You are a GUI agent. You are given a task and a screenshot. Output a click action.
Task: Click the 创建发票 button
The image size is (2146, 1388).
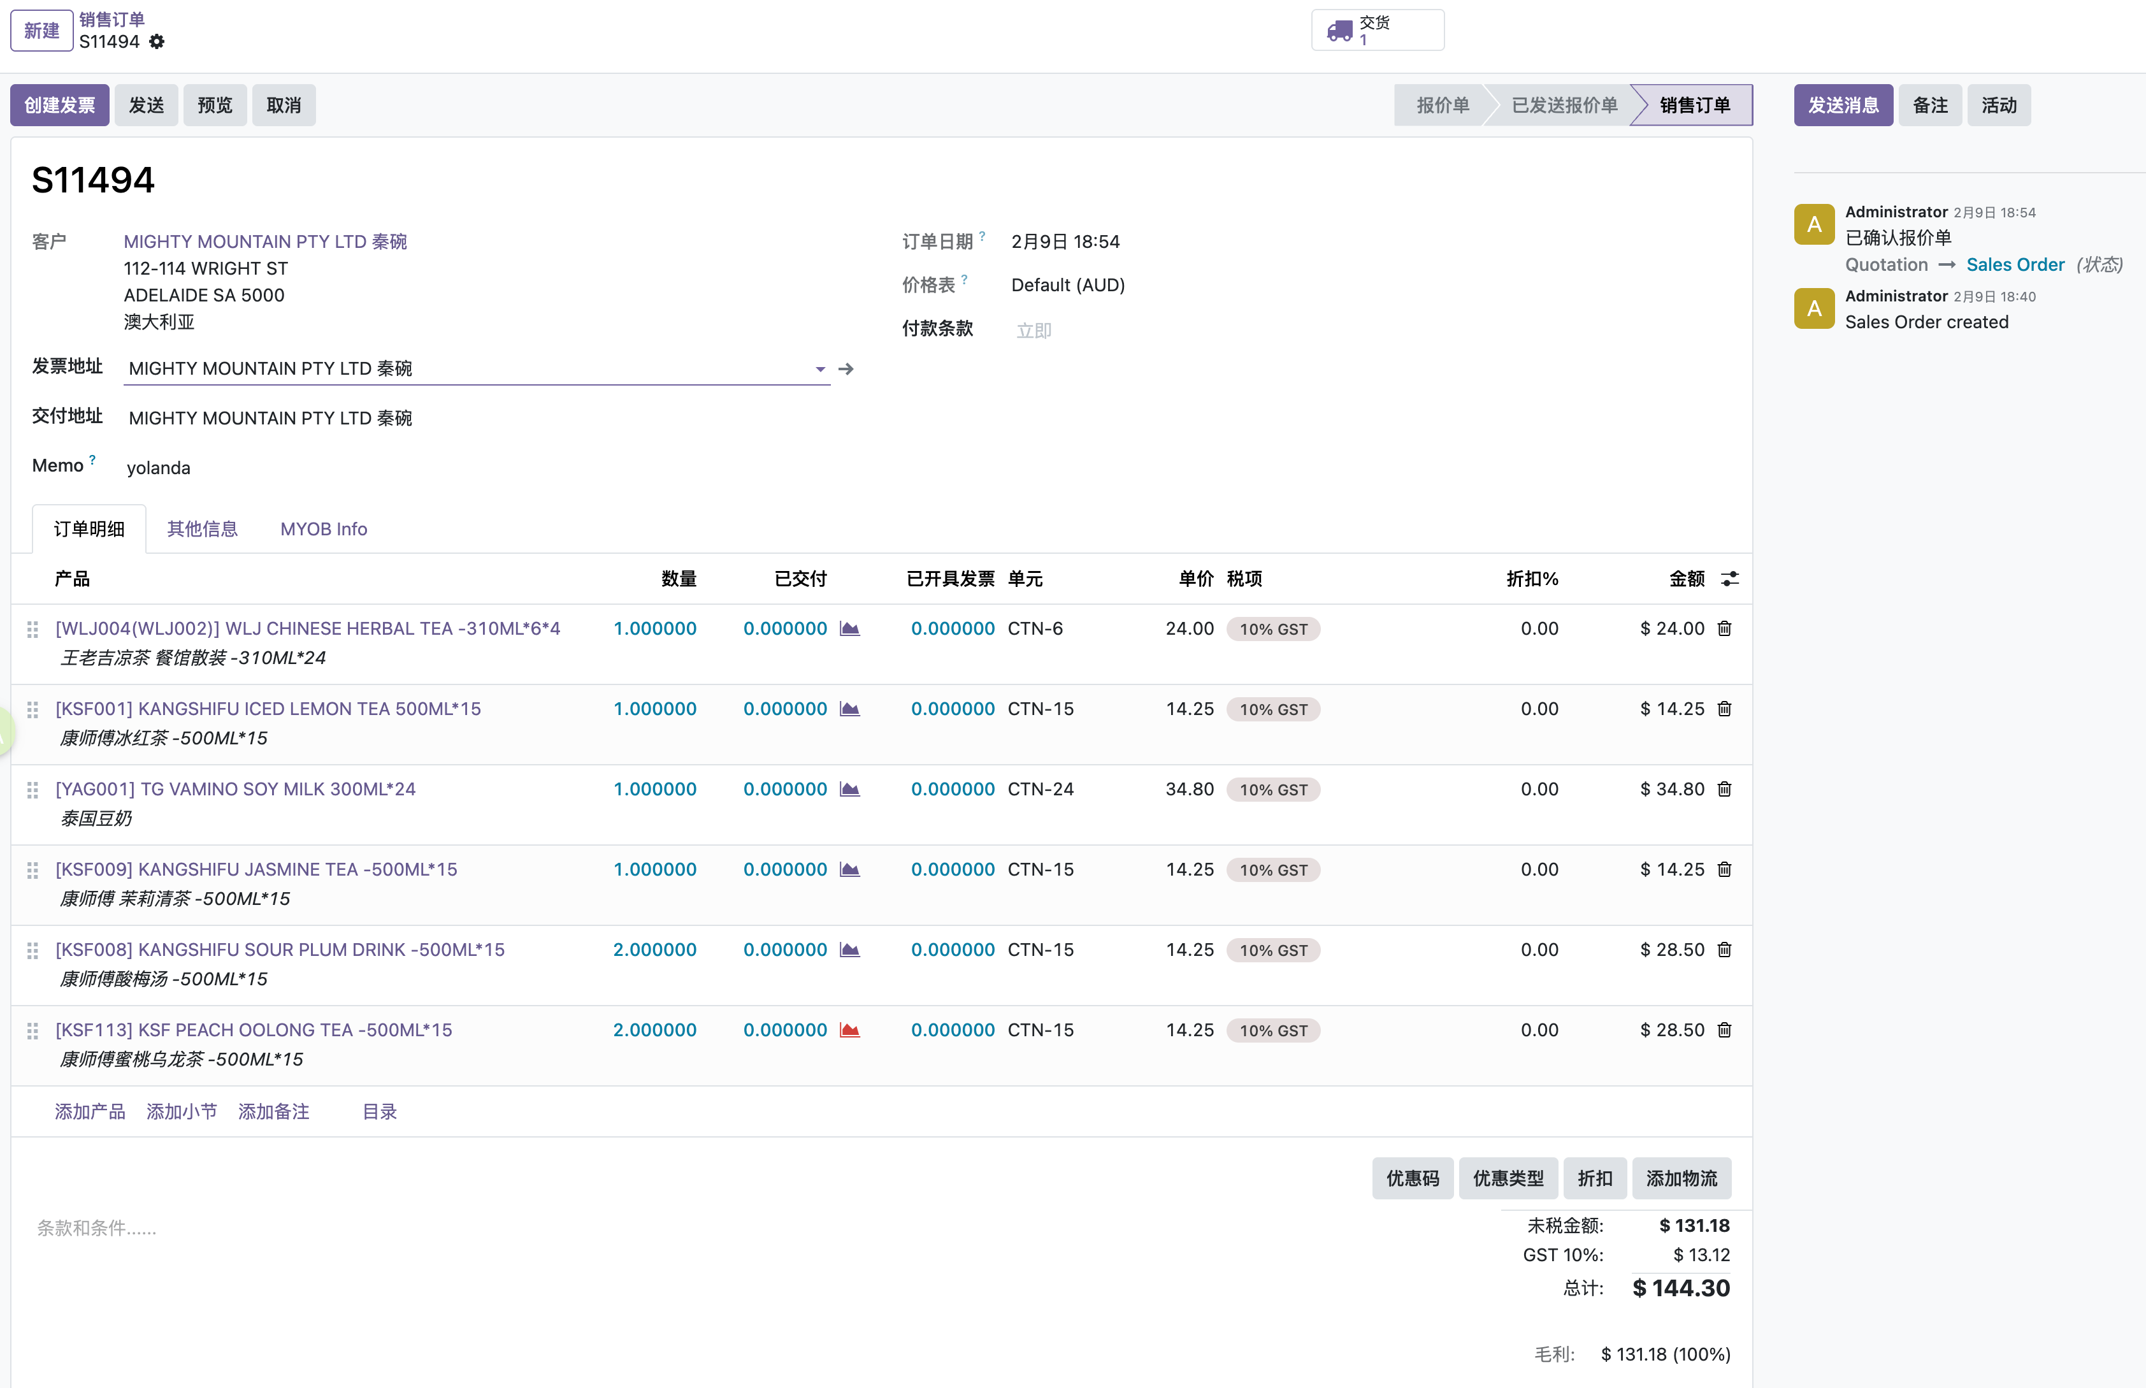pyautogui.click(x=59, y=105)
